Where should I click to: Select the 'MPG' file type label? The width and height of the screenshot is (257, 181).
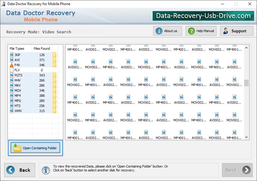click(18, 101)
